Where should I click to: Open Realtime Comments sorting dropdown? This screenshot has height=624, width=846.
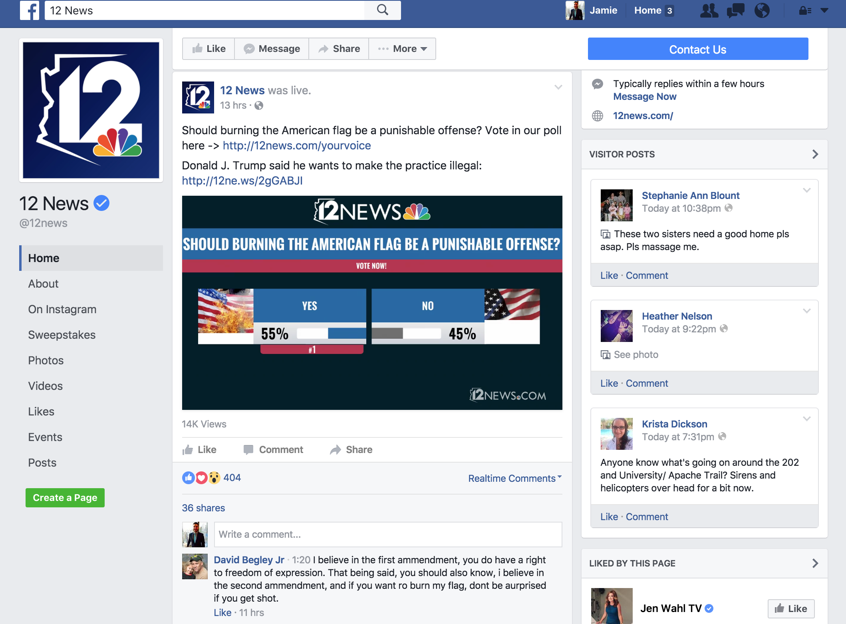[x=515, y=478]
